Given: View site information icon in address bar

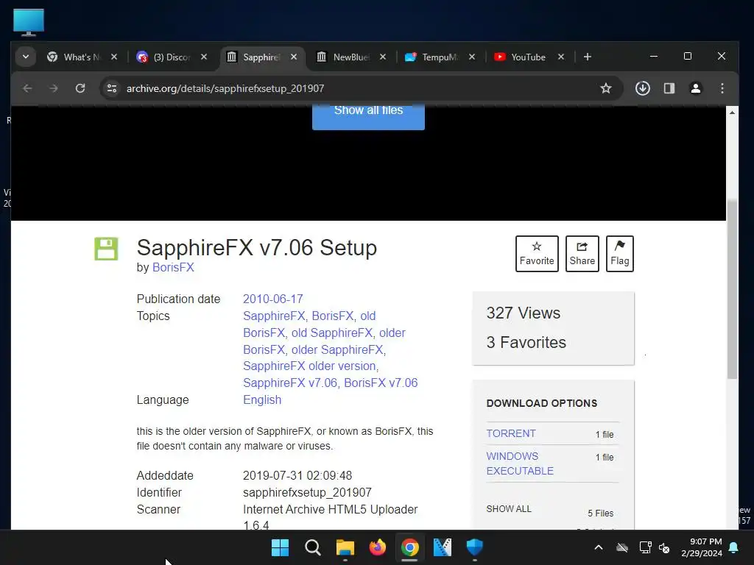Looking at the screenshot, I should coord(112,88).
